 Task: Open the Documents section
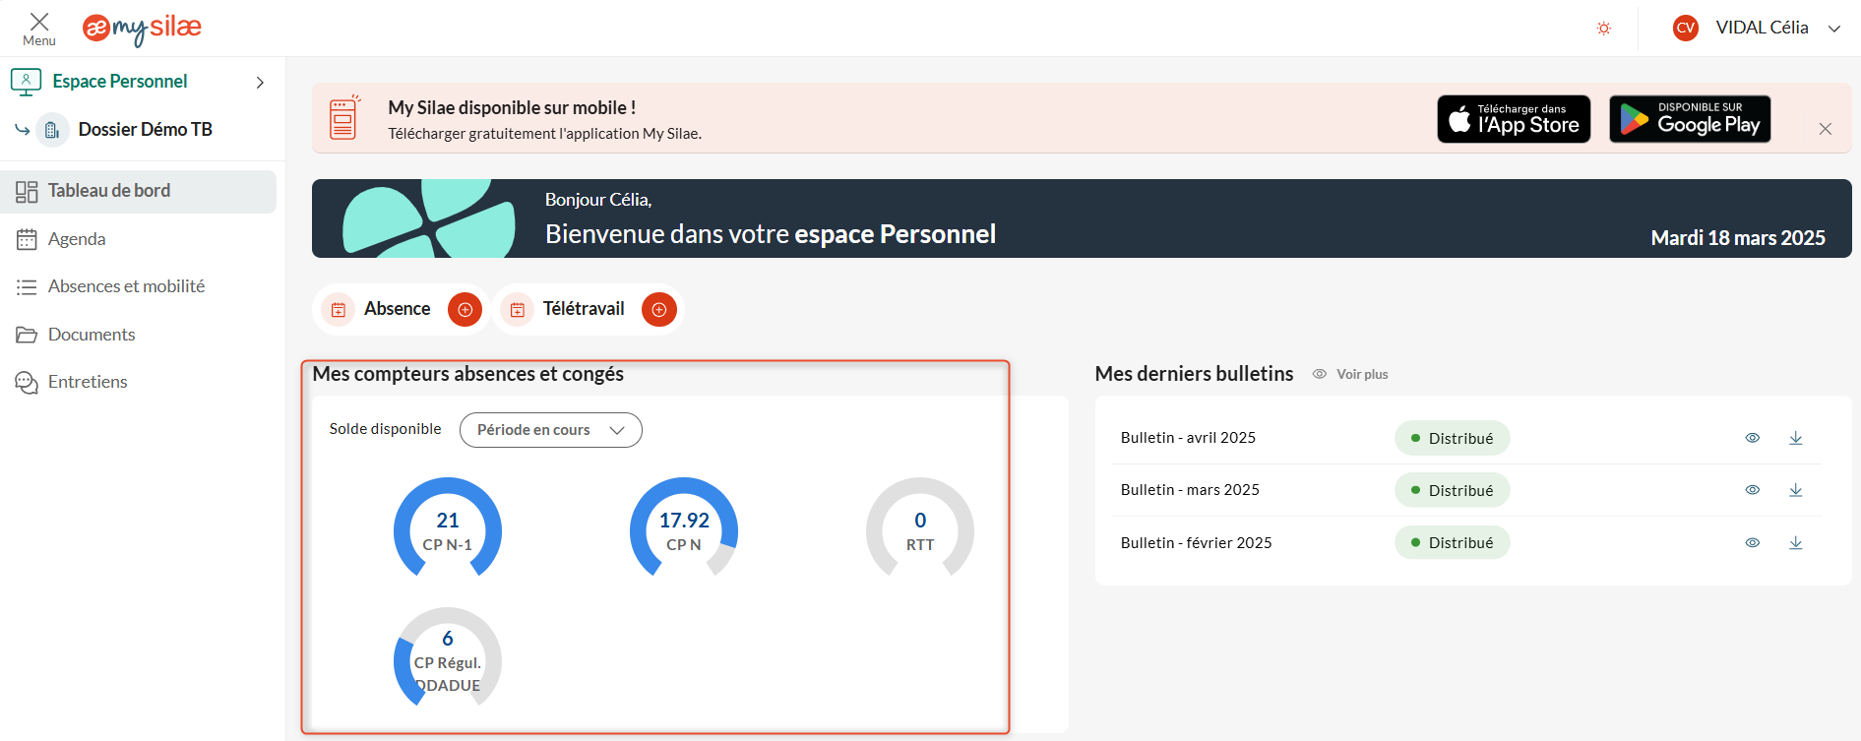92,335
